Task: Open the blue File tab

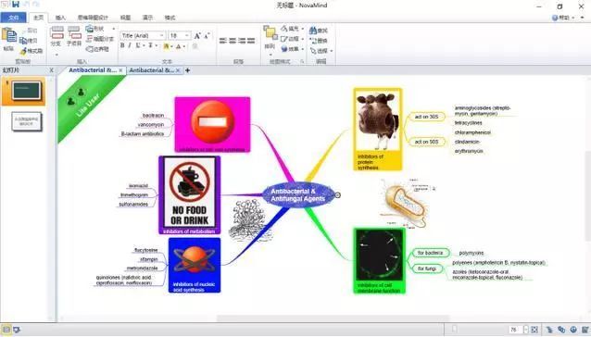Action: coord(13,18)
